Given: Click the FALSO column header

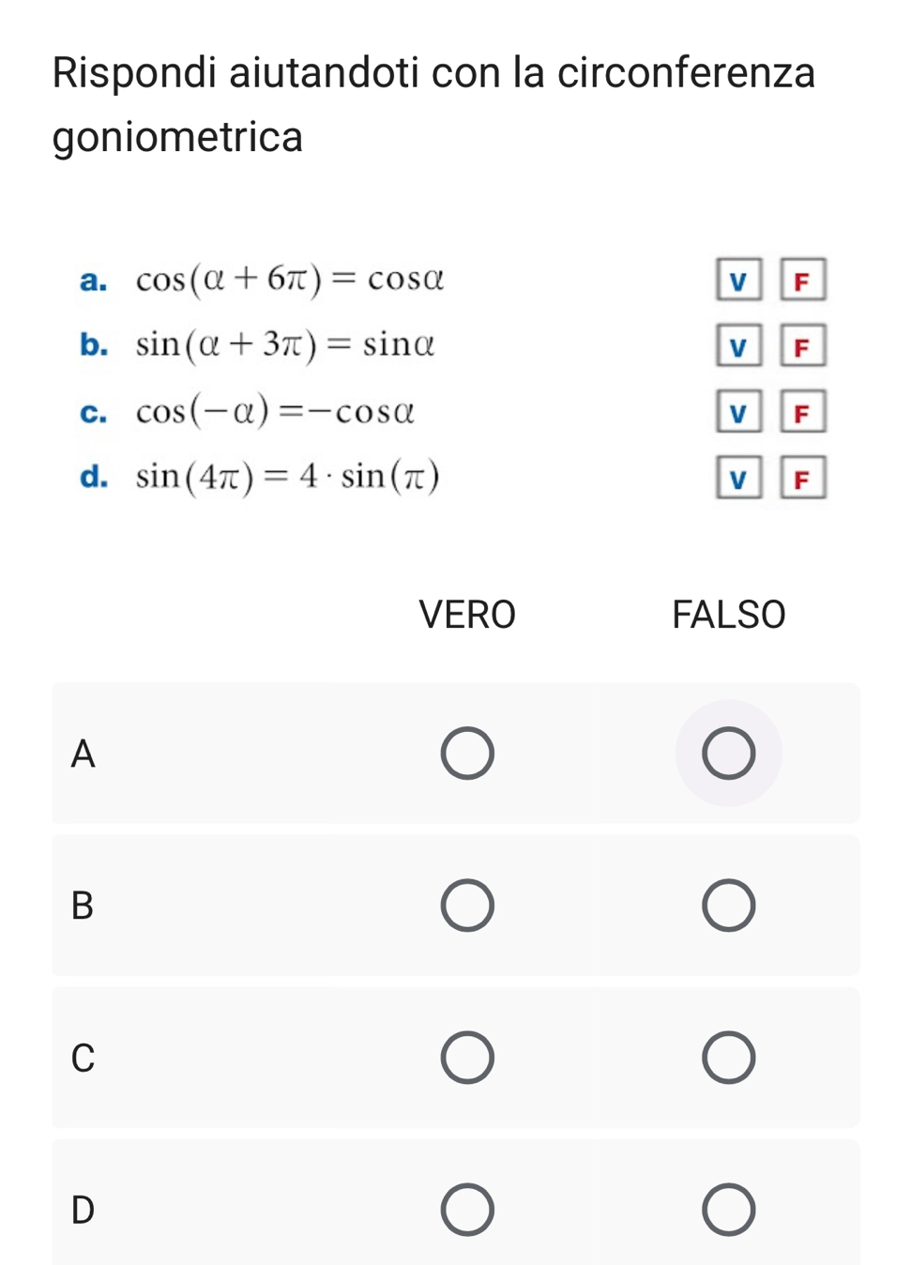Looking at the screenshot, I should [728, 615].
